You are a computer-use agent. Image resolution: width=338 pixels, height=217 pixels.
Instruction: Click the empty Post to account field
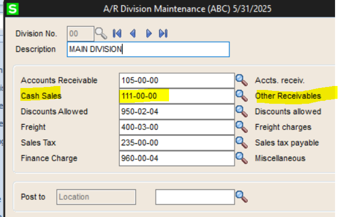(195, 197)
